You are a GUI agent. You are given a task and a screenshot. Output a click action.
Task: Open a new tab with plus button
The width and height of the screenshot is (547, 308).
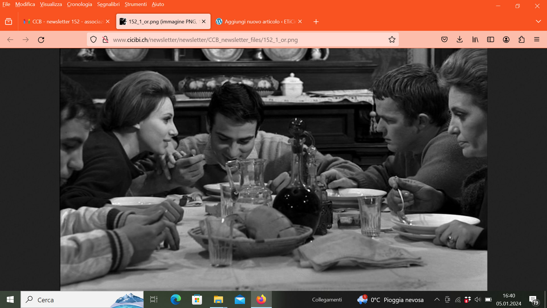(x=316, y=22)
